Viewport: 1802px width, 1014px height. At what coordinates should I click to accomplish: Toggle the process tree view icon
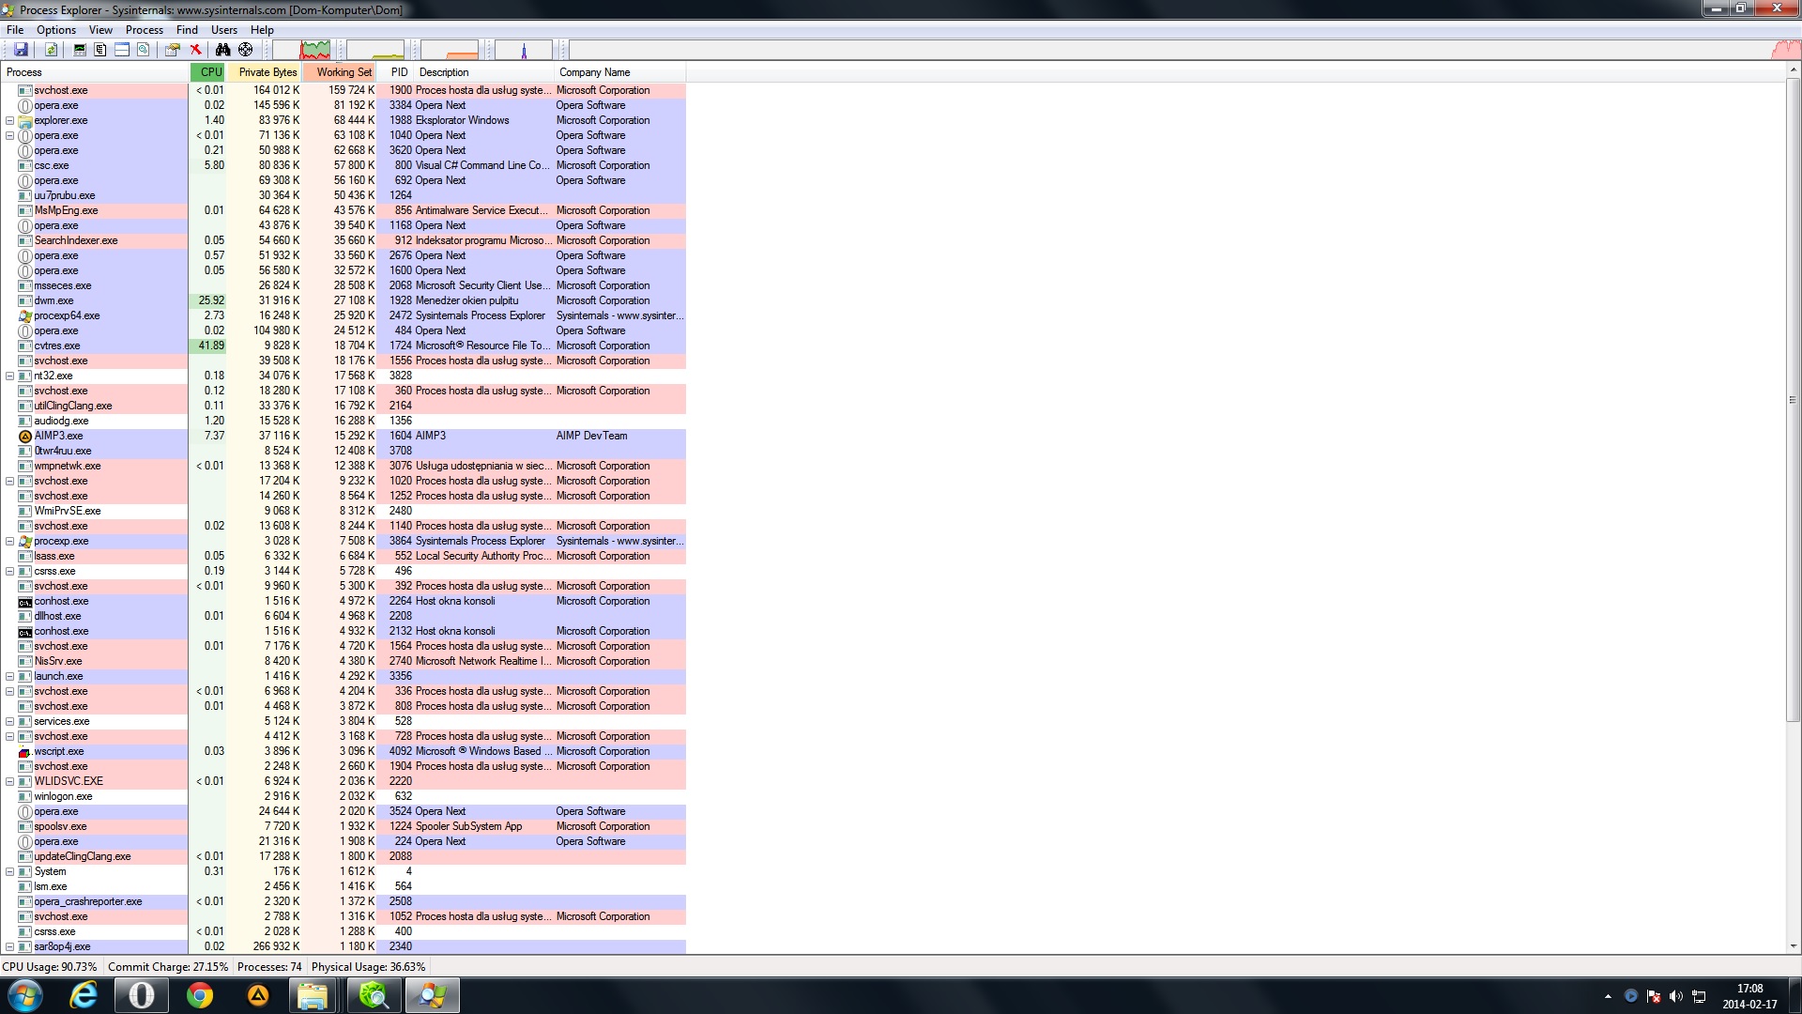[100, 50]
